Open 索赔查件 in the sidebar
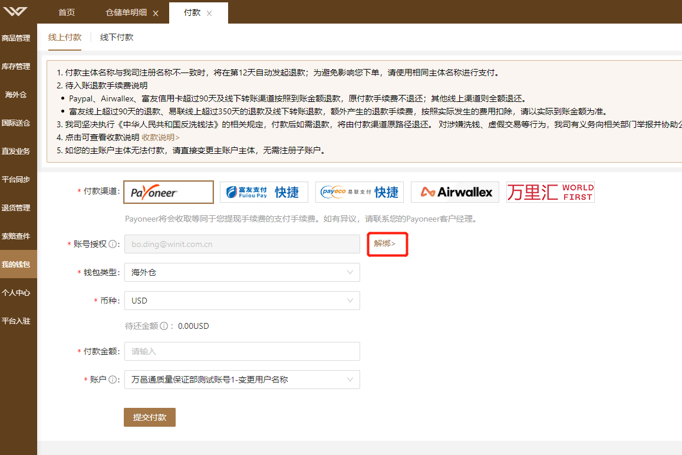 (16, 236)
